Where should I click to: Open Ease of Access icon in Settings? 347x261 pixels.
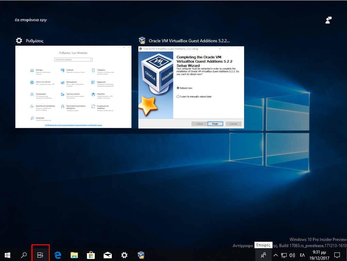point(32,106)
